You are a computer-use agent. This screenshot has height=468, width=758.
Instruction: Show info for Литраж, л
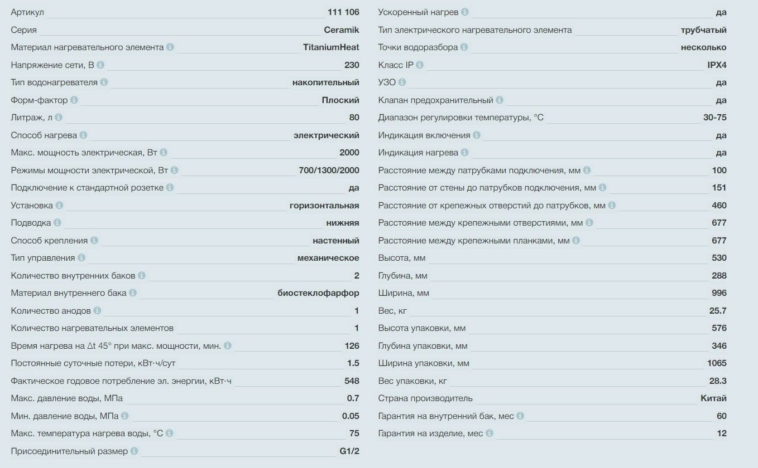click(x=59, y=118)
